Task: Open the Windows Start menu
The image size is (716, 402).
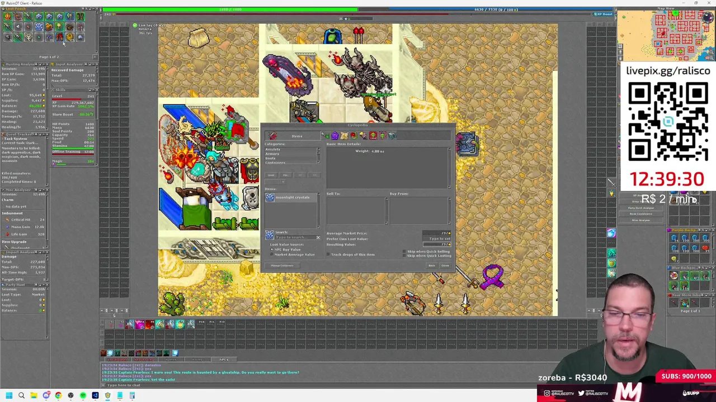Action: point(9,395)
